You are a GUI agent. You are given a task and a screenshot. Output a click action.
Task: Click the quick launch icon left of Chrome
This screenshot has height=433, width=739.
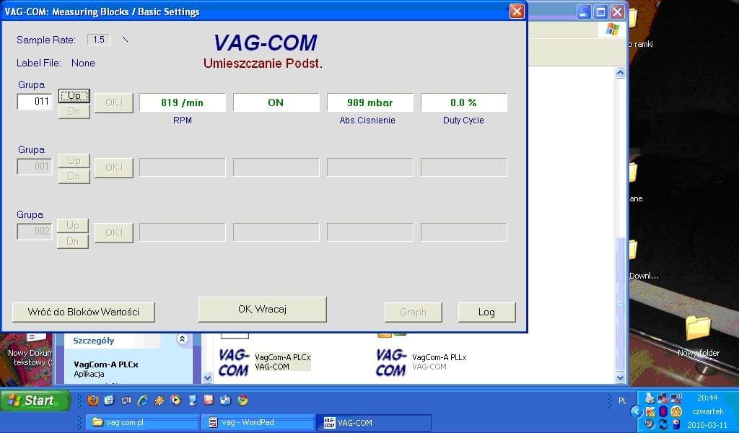pyautogui.click(x=226, y=401)
